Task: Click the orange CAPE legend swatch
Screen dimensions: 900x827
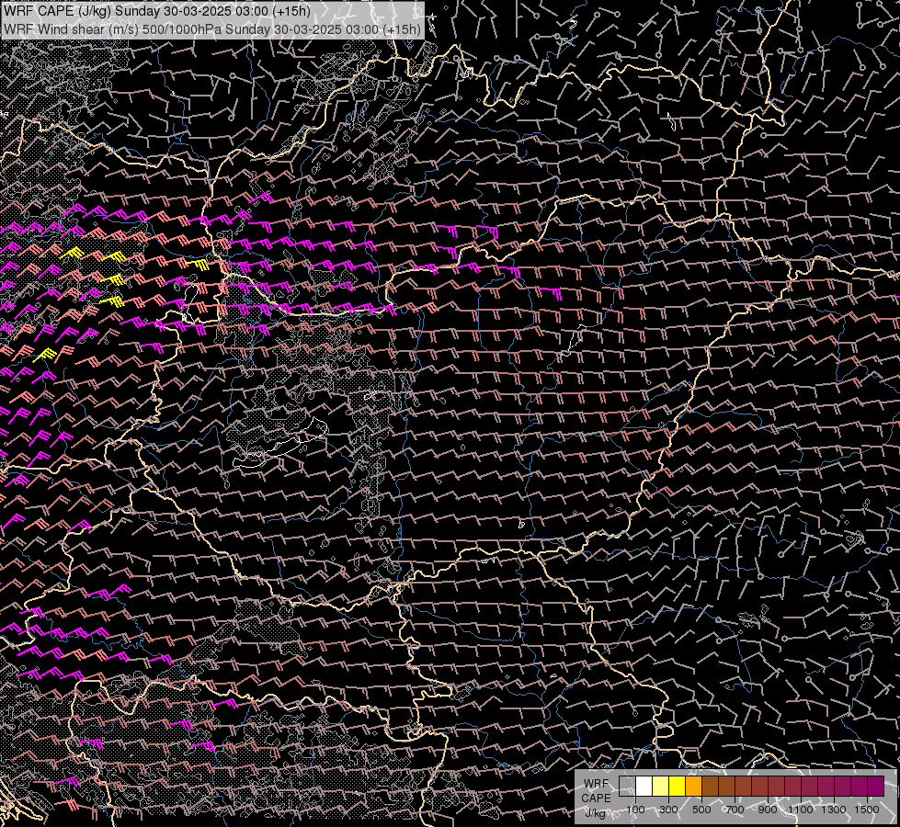Action: (x=693, y=787)
